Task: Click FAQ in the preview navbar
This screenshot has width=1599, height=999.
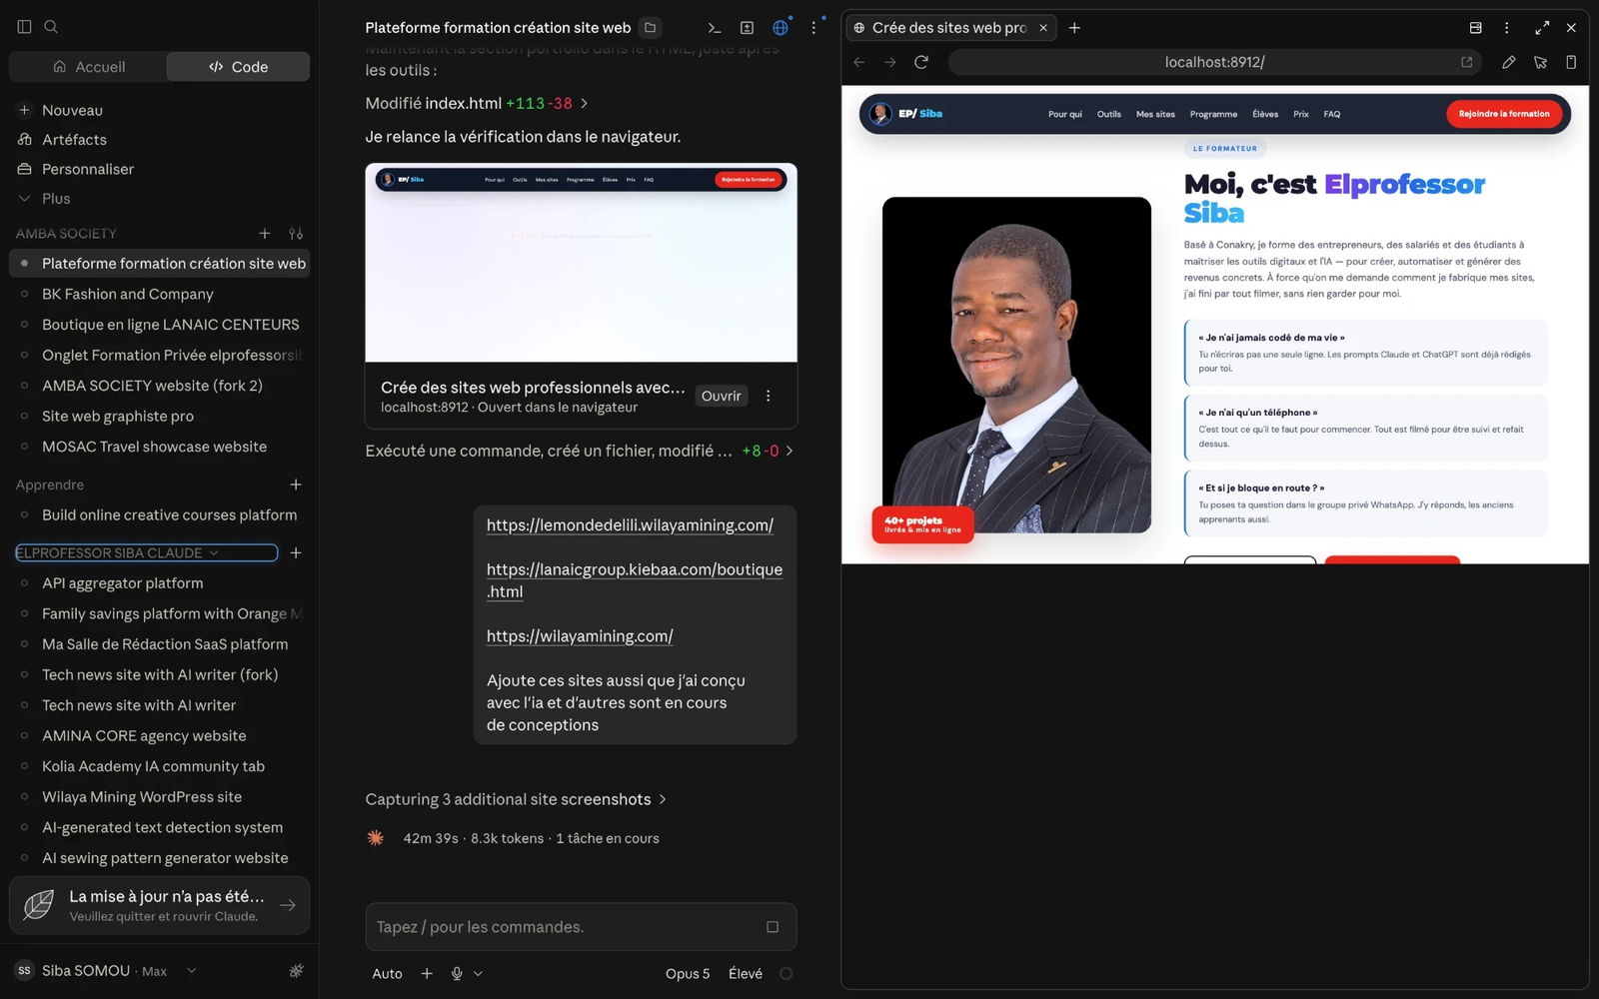Action: 1332,114
